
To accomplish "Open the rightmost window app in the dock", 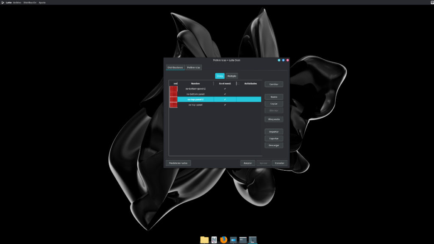I will (253, 240).
